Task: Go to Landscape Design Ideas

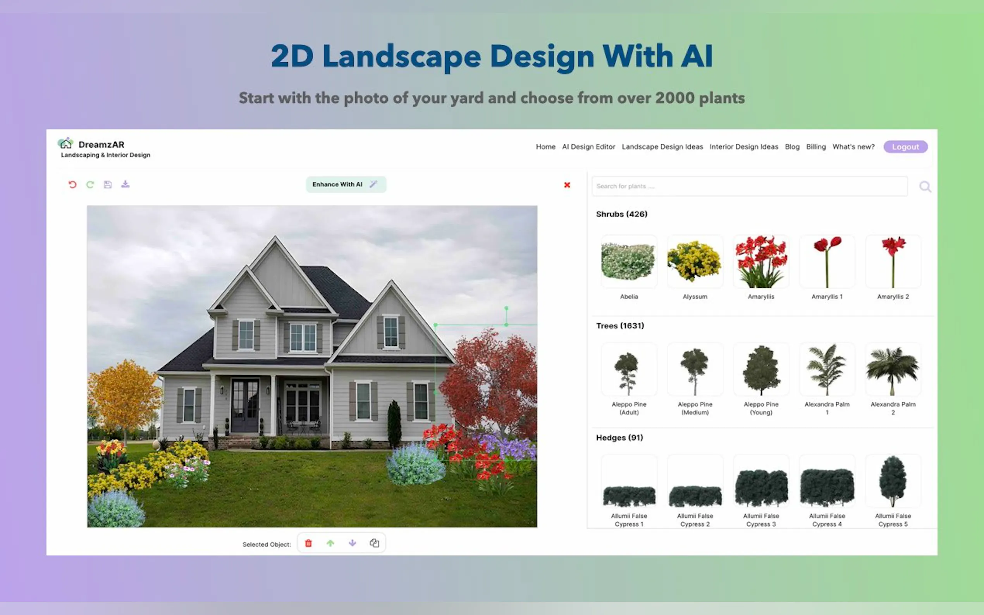Action: tap(662, 147)
